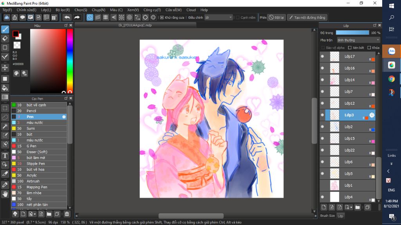Hide layer Lớp16
Screen dimensions: 401x225
pos(322,68)
